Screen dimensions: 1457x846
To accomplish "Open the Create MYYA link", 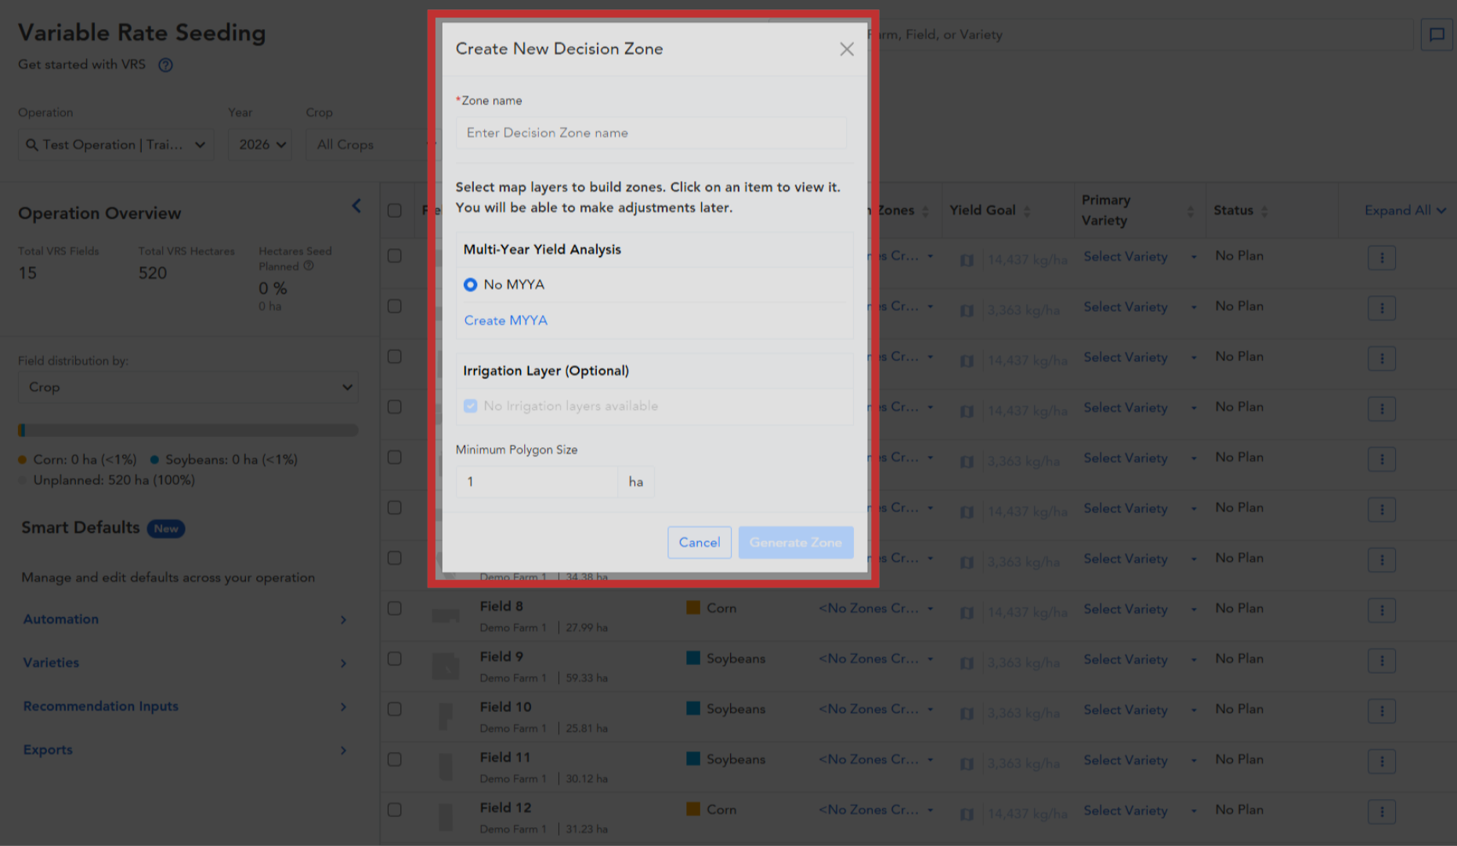I will pyautogui.click(x=505, y=320).
